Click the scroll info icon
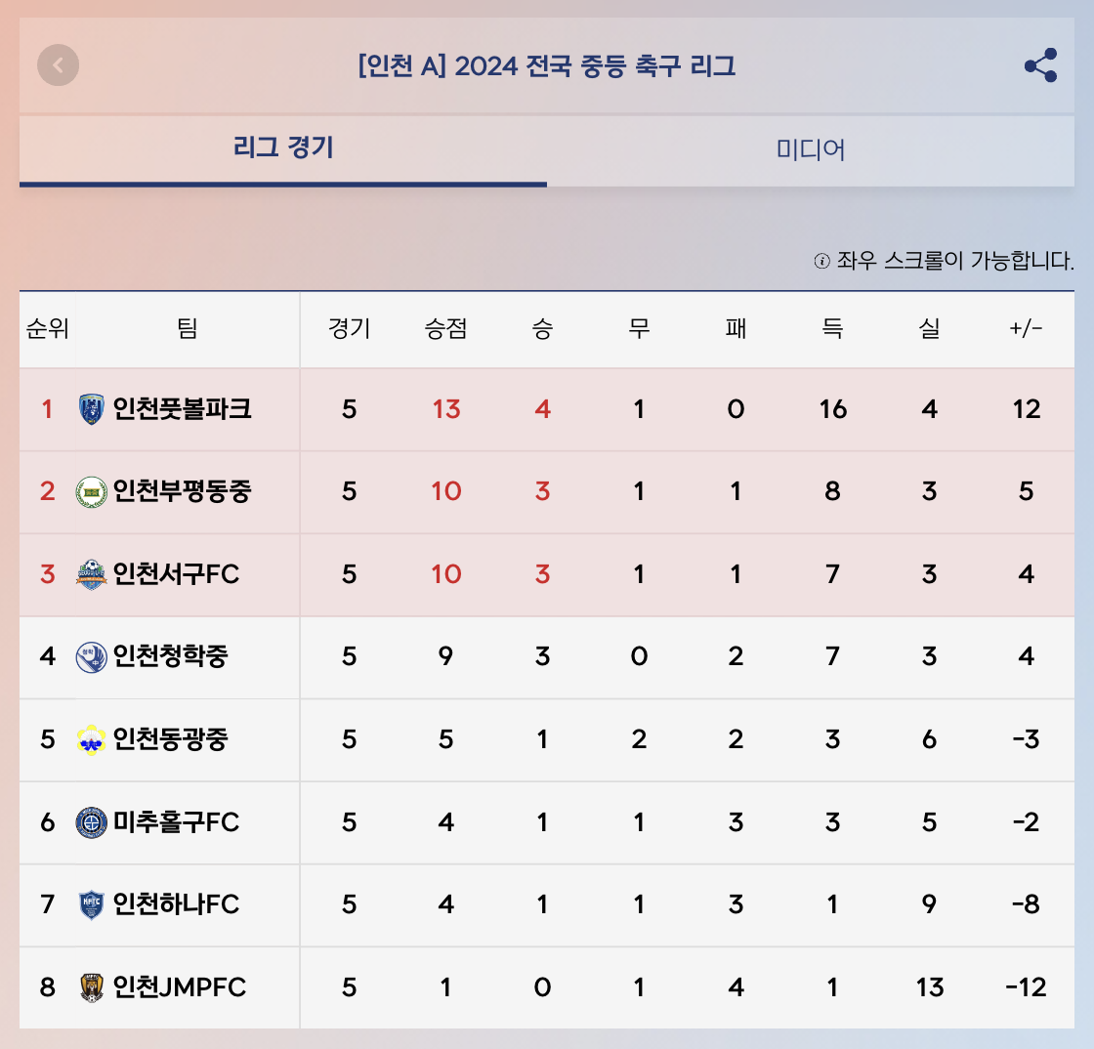 (x=821, y=262)
